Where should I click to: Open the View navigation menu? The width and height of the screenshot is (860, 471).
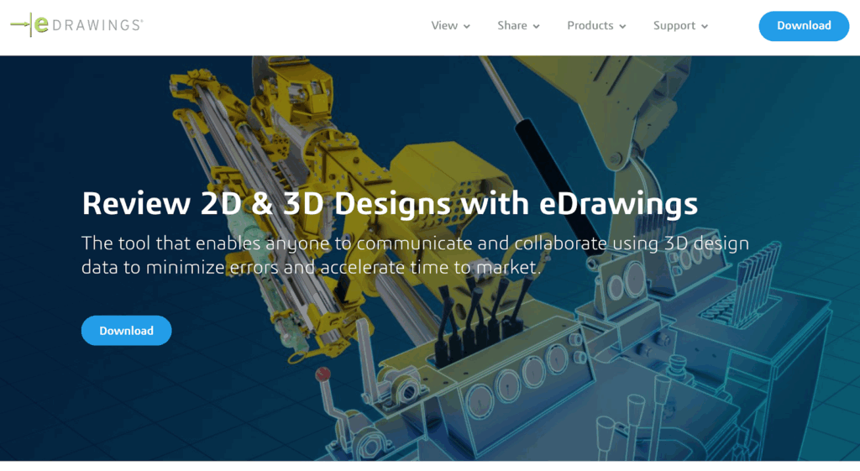tap(444, 25)
